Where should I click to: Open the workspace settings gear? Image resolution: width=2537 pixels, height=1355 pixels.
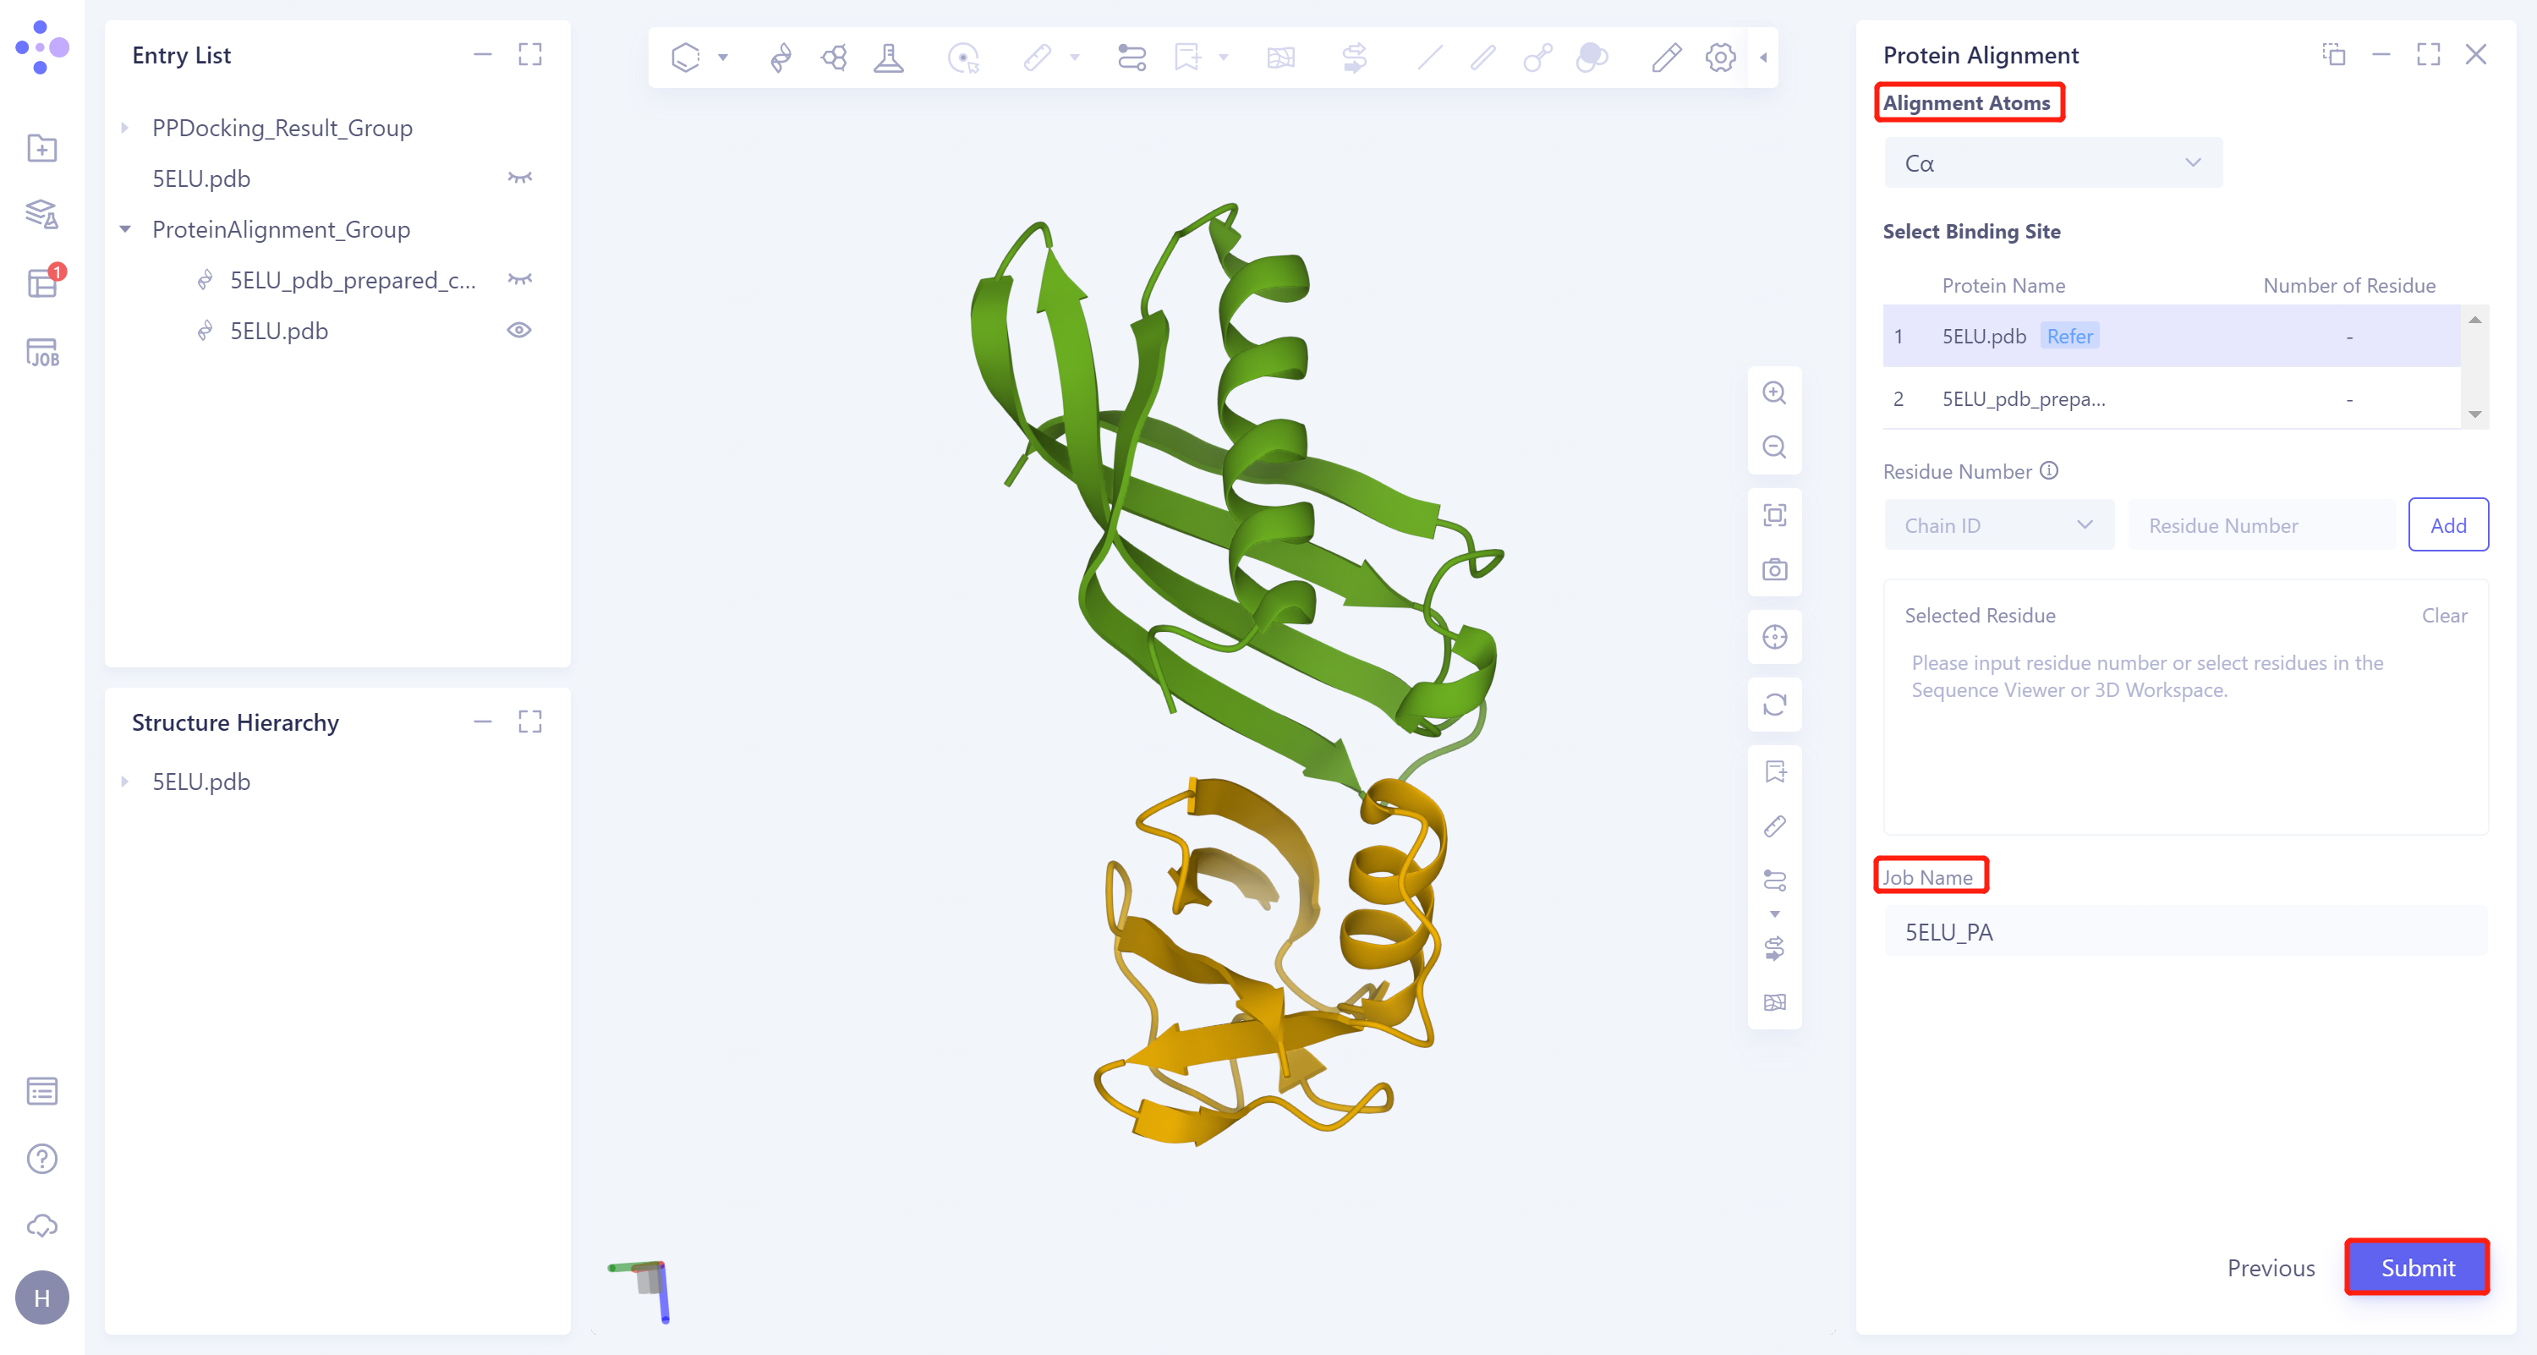click(1719, 58)
